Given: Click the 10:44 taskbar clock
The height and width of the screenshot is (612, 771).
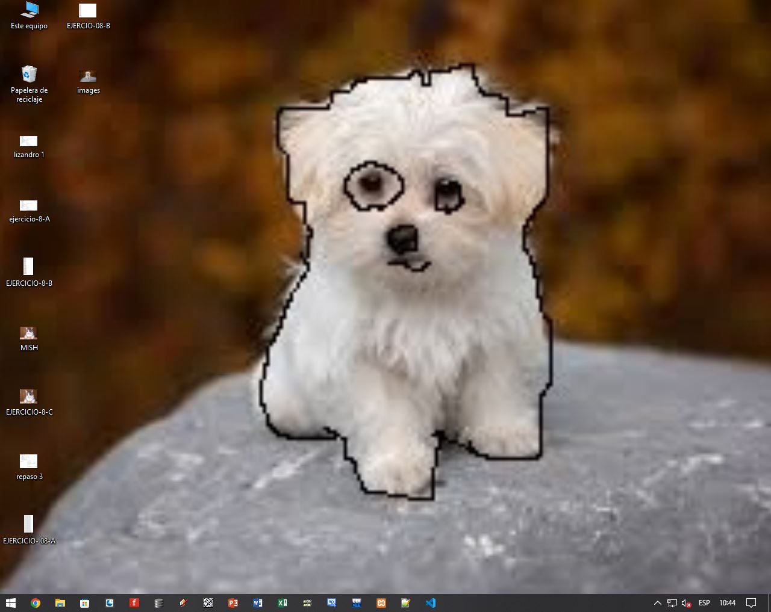Looking at the screenshot, I should [x=727, y=603].
